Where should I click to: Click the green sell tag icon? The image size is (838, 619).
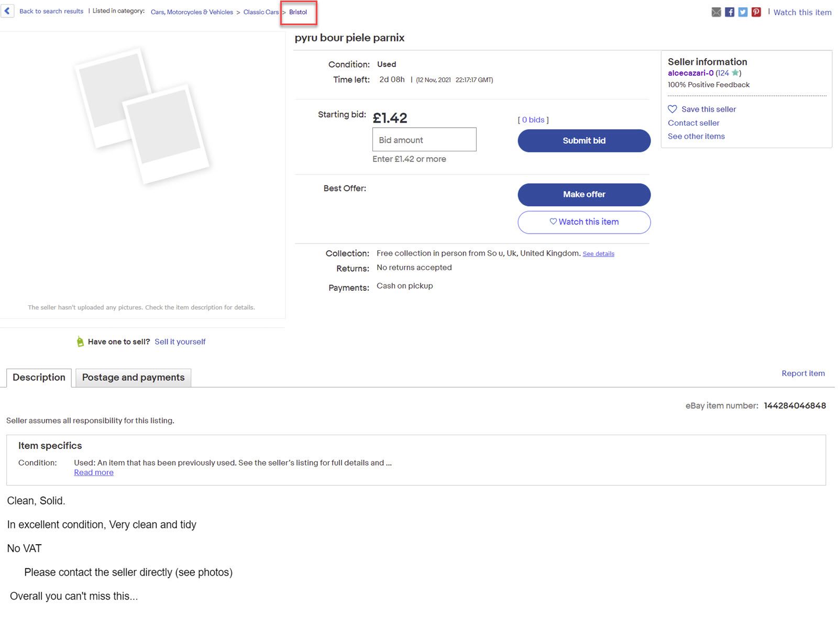(x=80, y=341)
